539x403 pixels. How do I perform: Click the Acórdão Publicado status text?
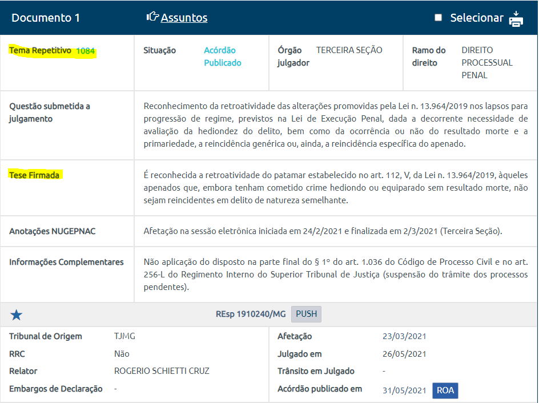223,57
